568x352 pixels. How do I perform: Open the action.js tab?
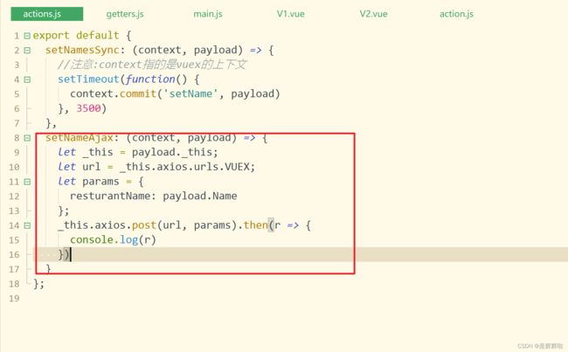tap(456, 14)
